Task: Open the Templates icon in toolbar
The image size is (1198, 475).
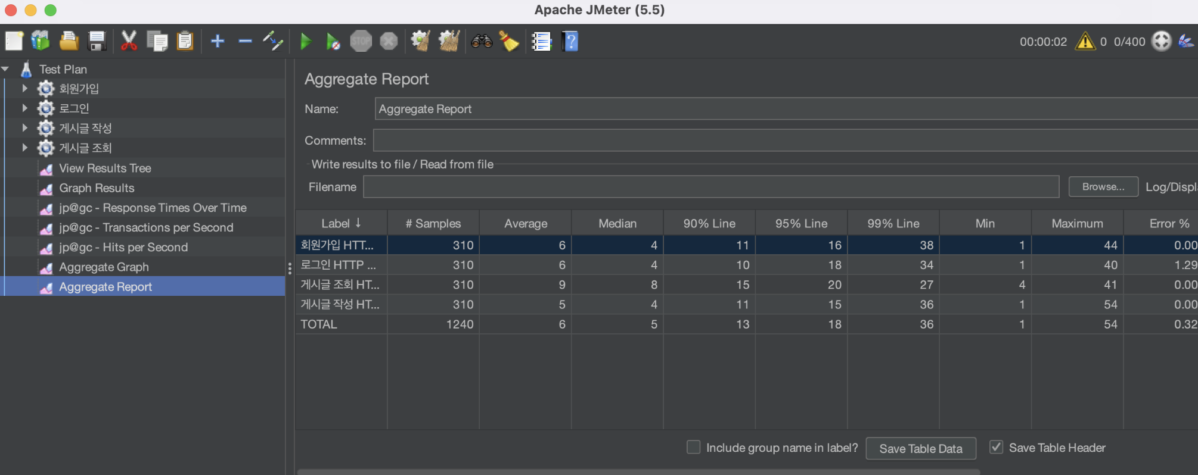Action: pos(41,41)
